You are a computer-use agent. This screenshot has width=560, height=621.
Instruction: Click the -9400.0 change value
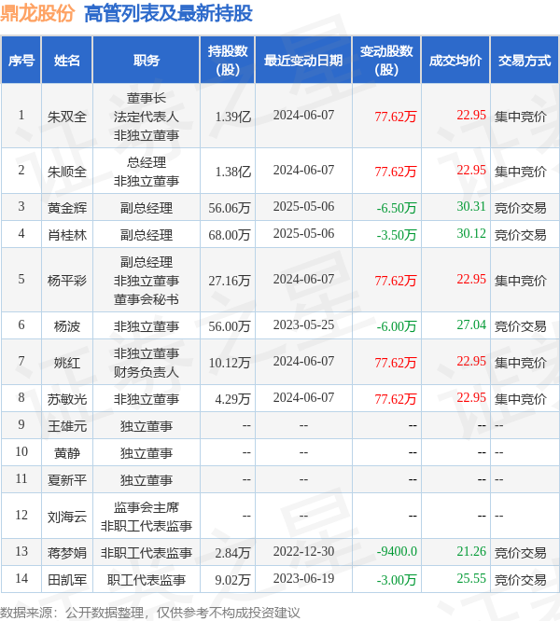(397, 551)
